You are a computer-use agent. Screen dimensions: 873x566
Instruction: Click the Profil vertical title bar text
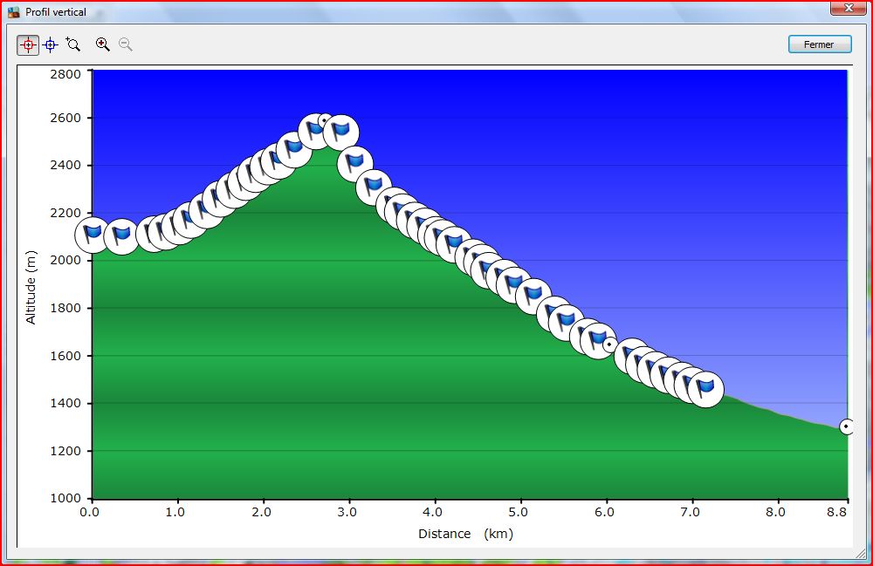[56, 12]
